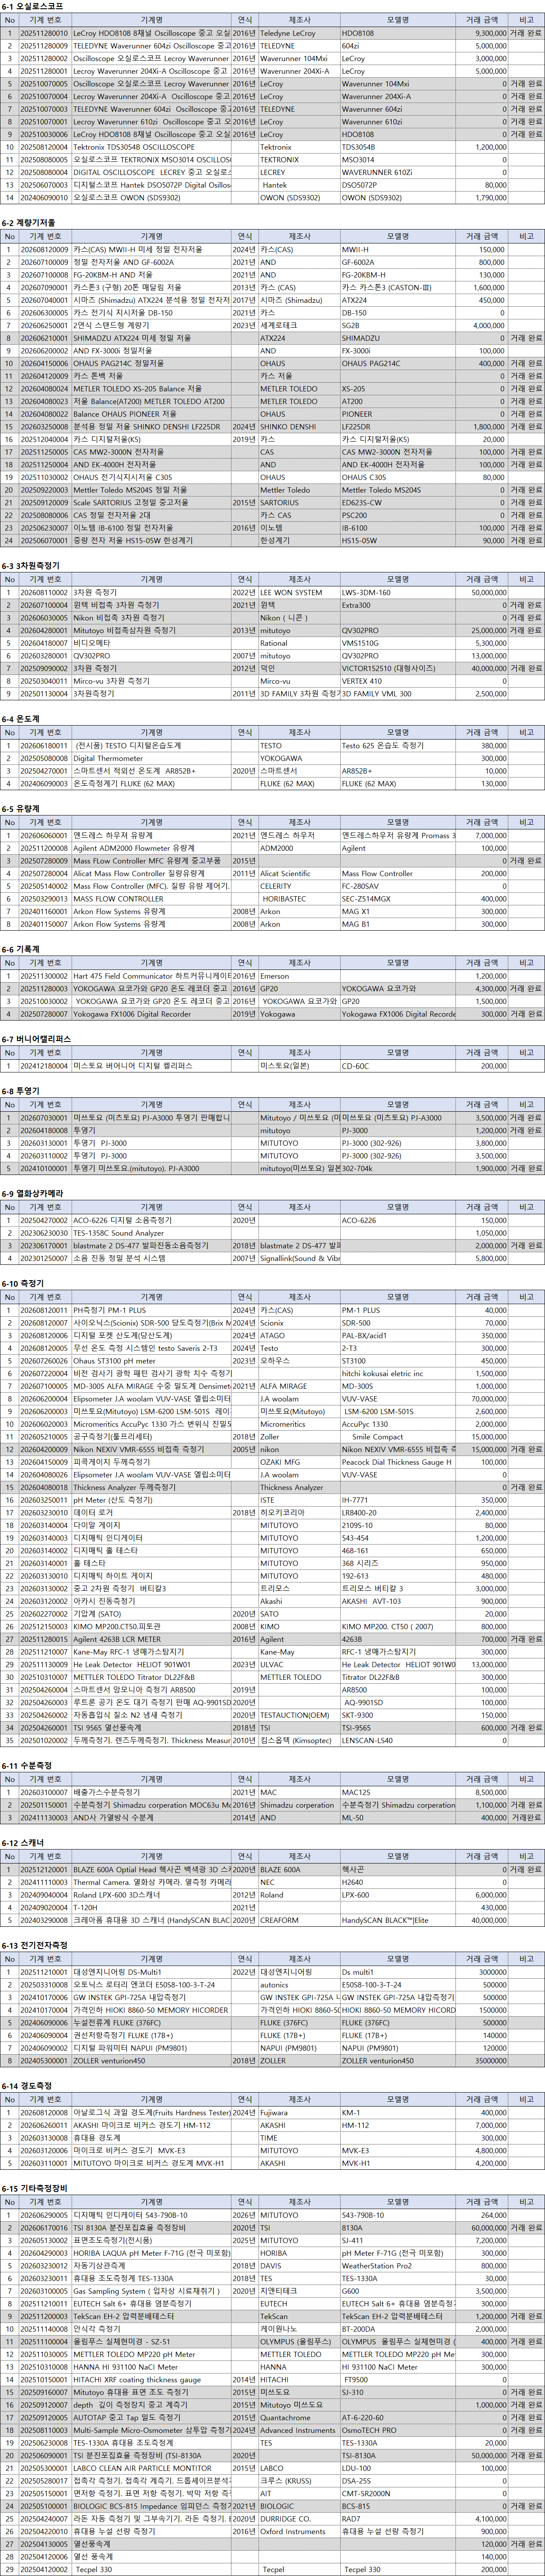The height and width of the screenshot is (2576, 545).
Task: Select model cell FC-280SAV
Action: (x=397, y=886)
